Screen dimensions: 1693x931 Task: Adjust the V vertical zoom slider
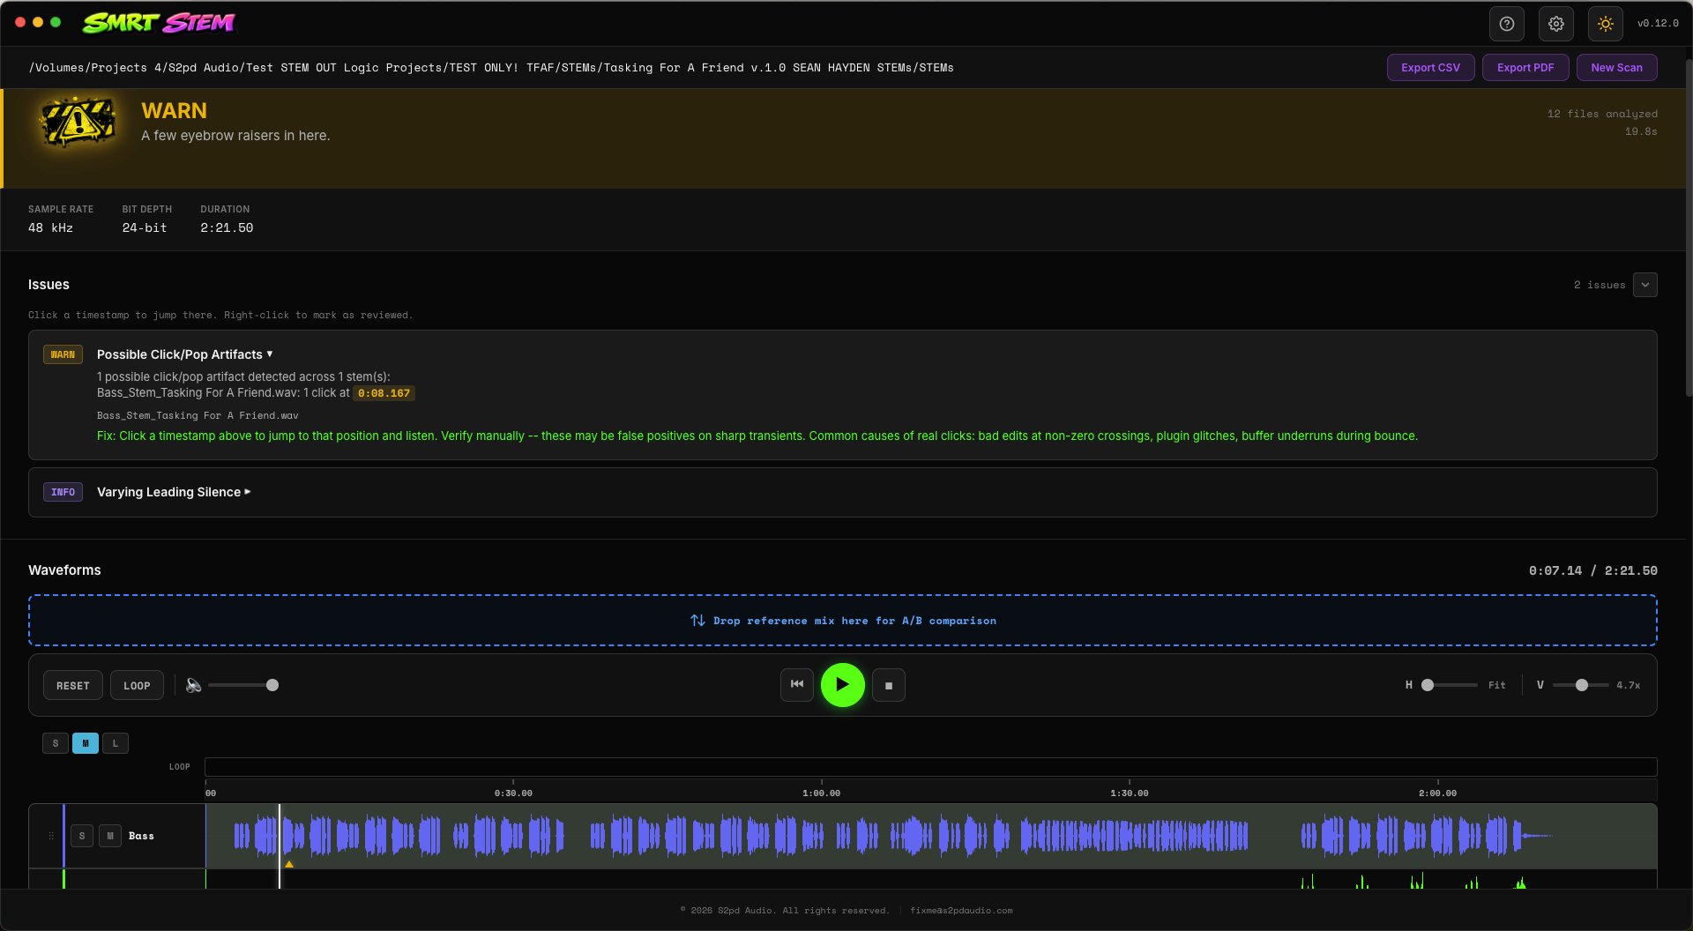point(1581,685)
